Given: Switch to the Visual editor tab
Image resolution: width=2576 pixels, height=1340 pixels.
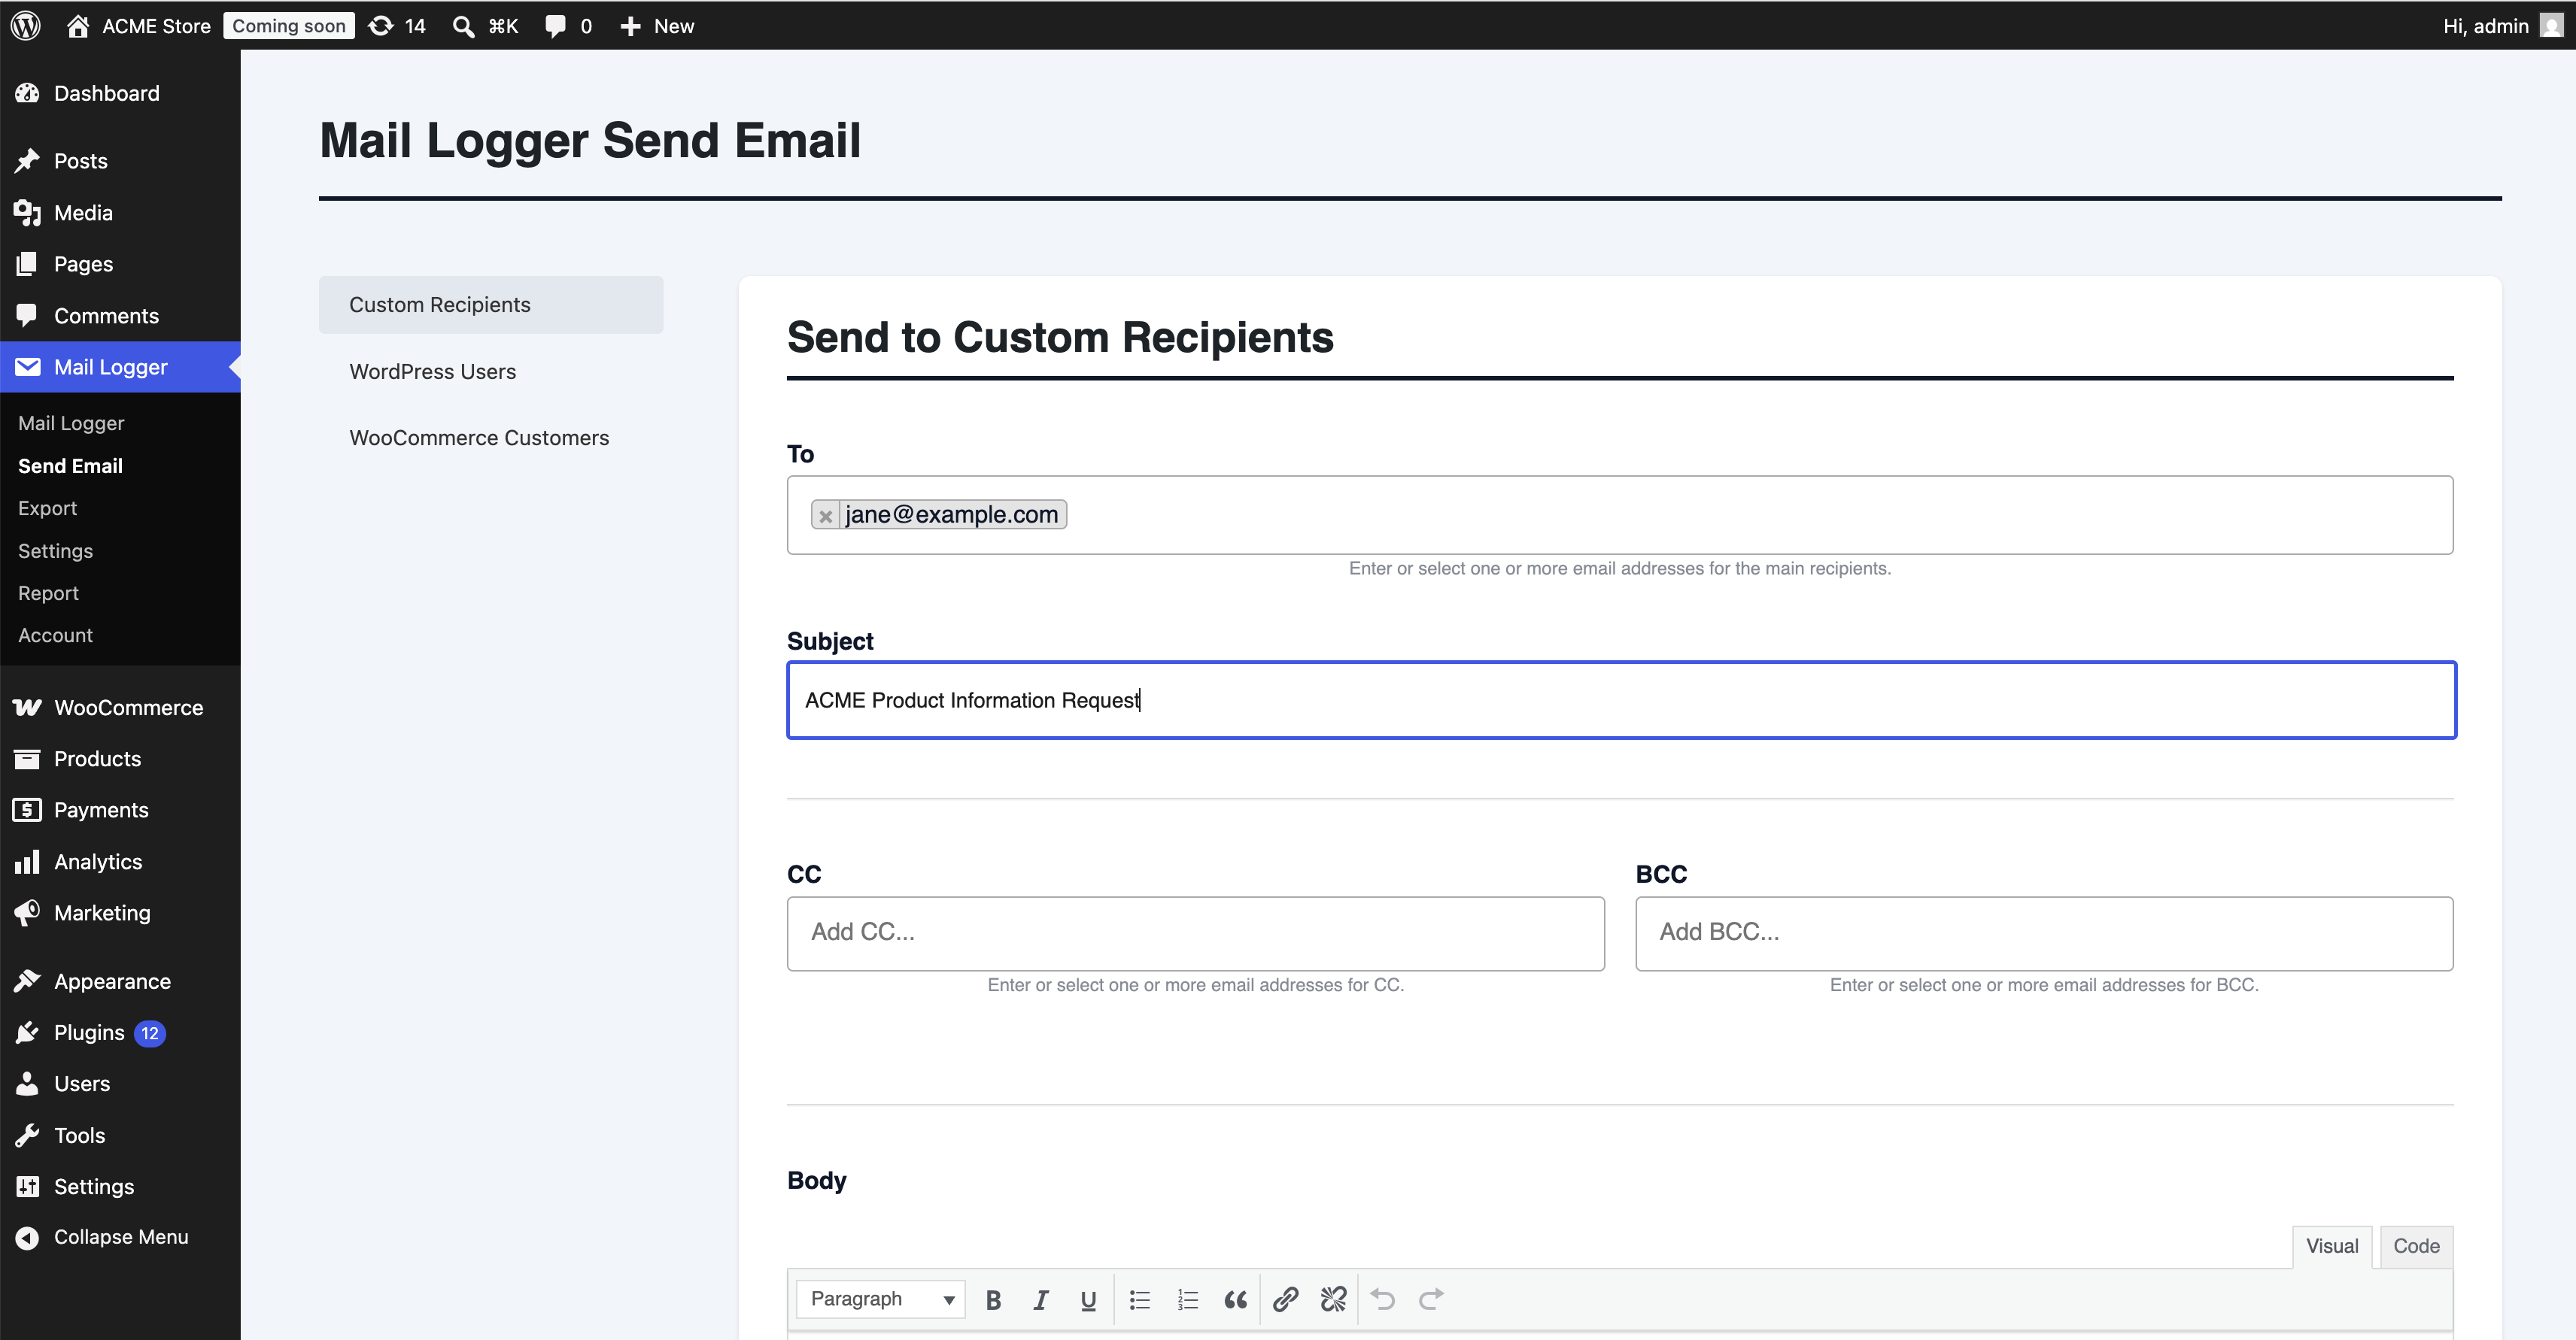Looking at the screenshot, I should click(2332, 1246).
